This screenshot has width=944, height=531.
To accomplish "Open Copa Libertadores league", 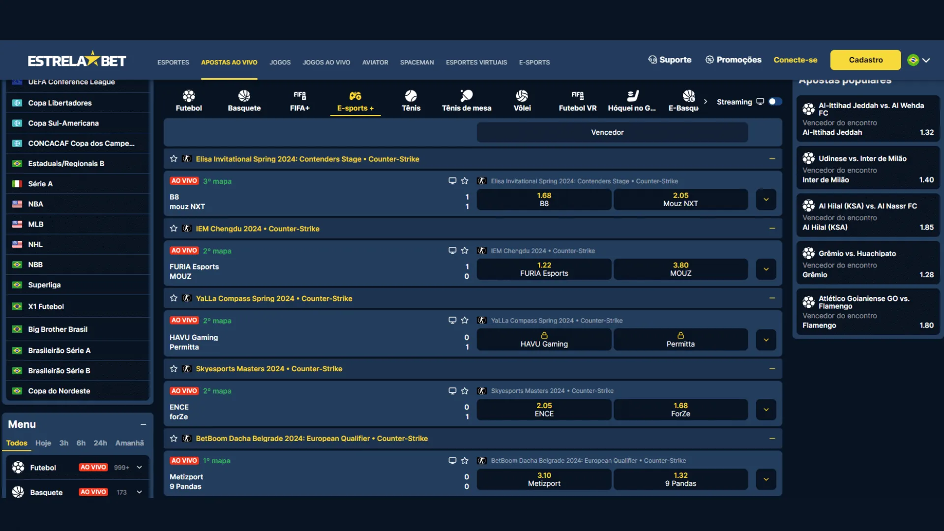I will [x=78, y=103].
